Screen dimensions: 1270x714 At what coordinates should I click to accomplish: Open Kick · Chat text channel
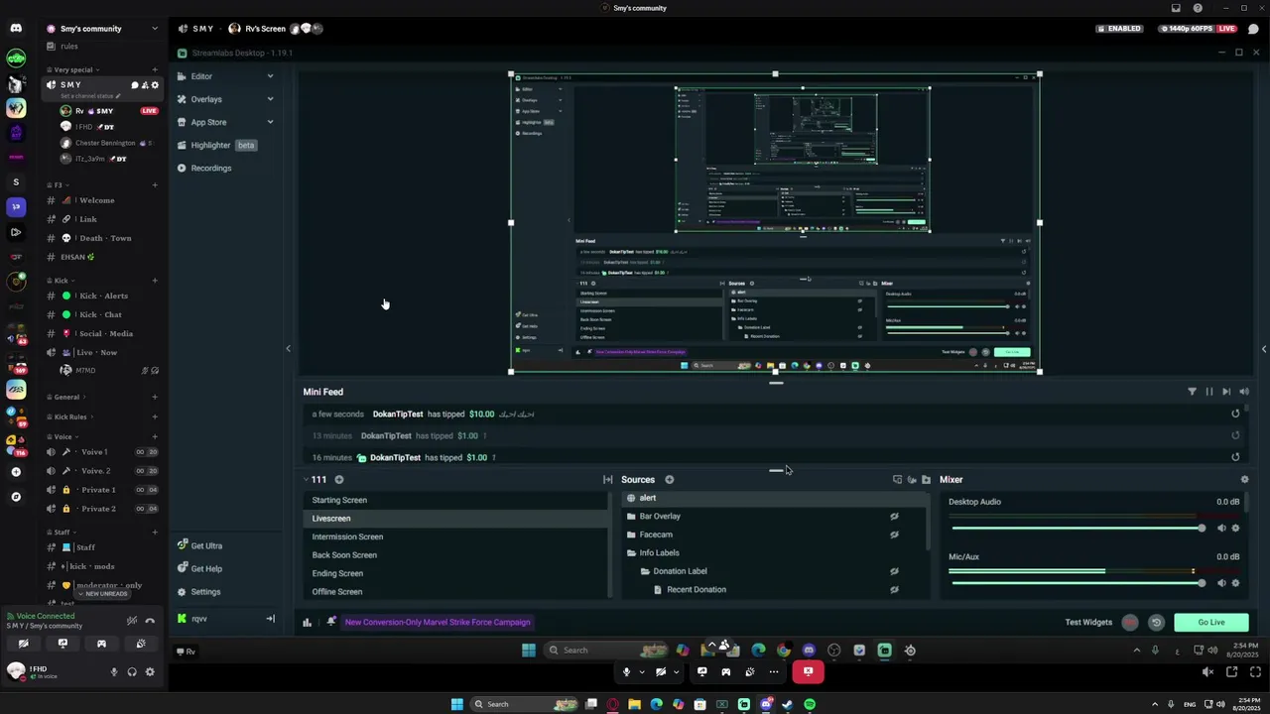point(102,314)
